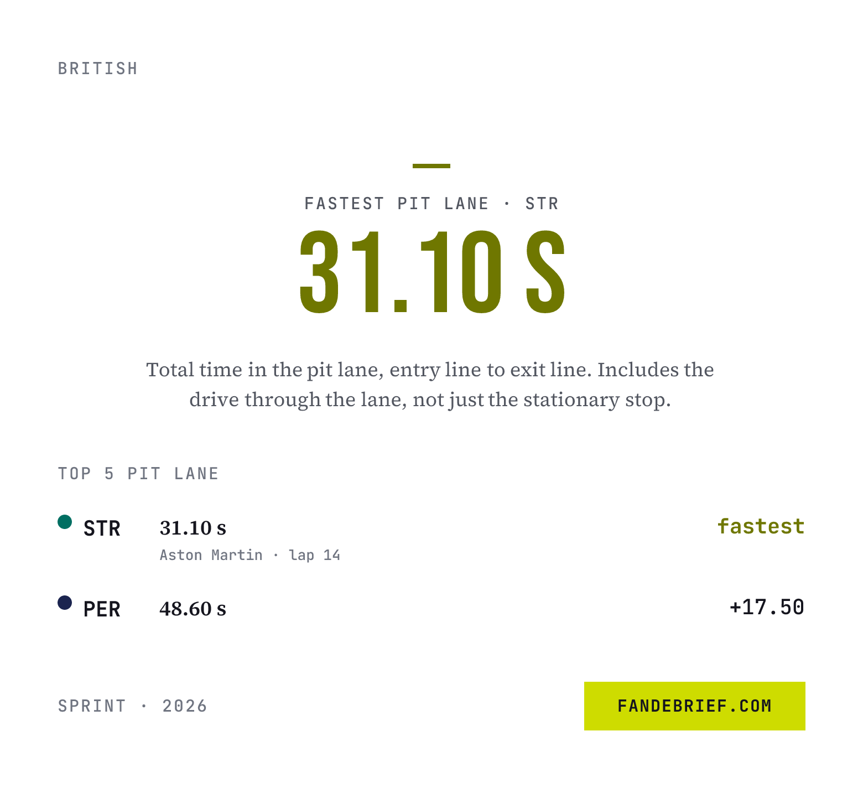Click the BRITISH header label

pos(98,69)
